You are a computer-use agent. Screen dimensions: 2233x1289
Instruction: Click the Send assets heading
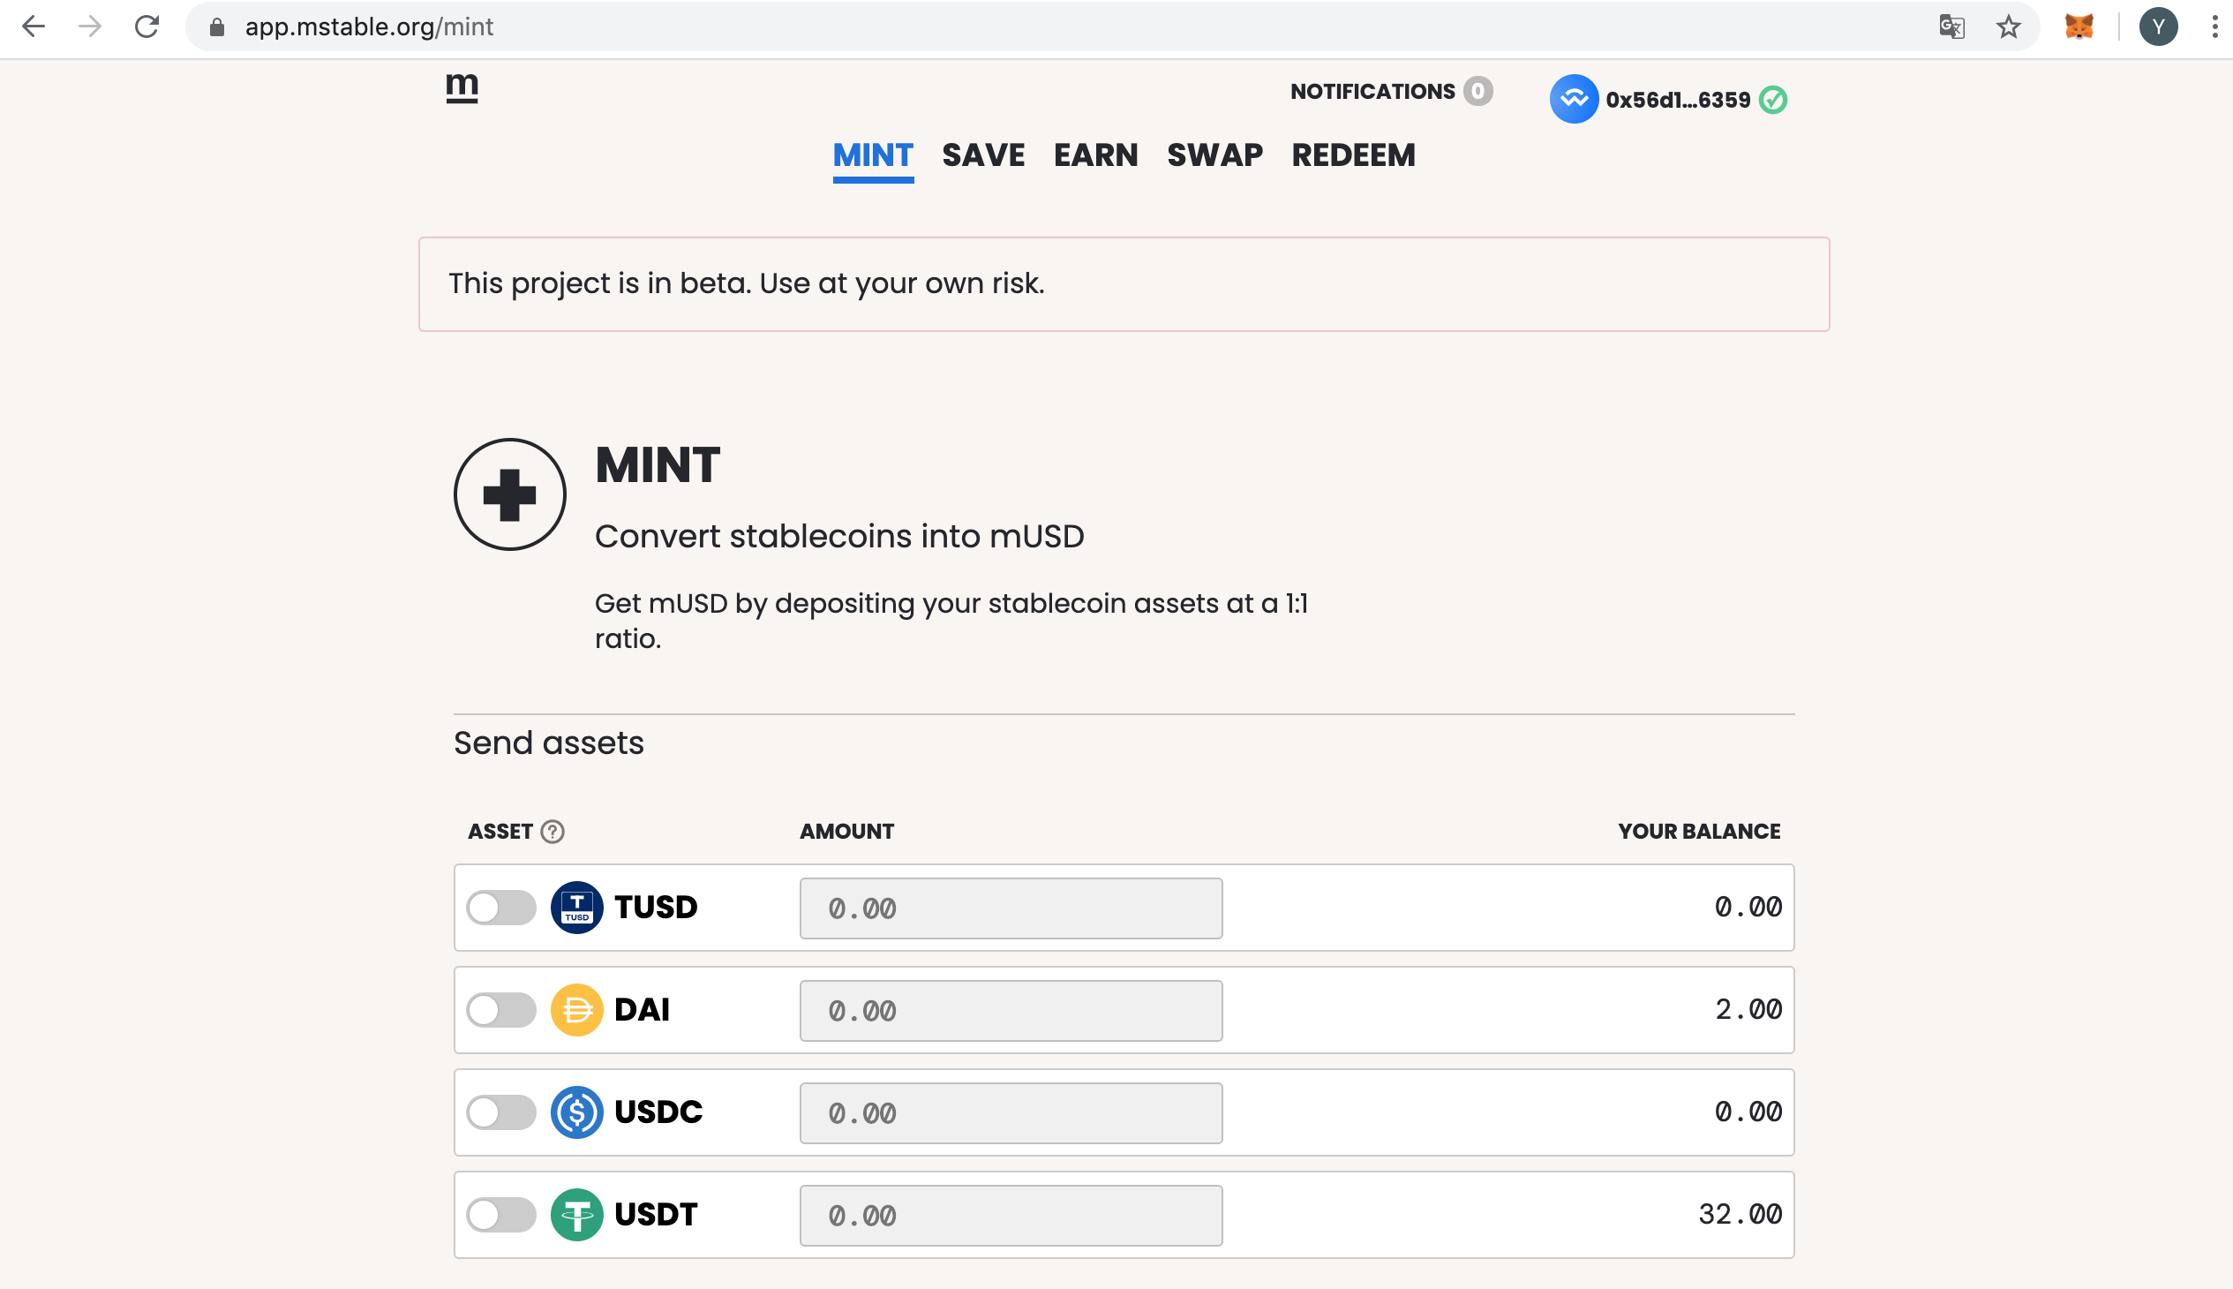[549, 742]
